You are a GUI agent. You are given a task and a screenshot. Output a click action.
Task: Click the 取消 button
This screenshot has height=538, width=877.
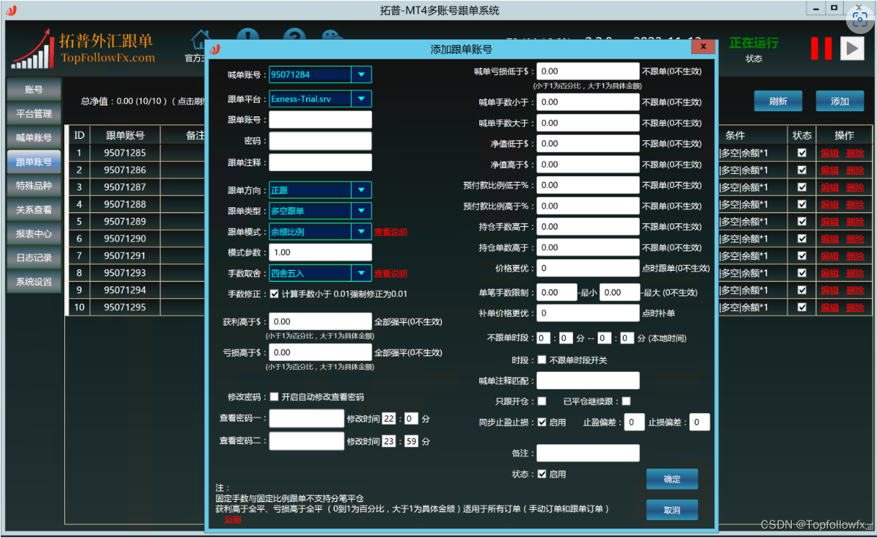pos(672,510)
